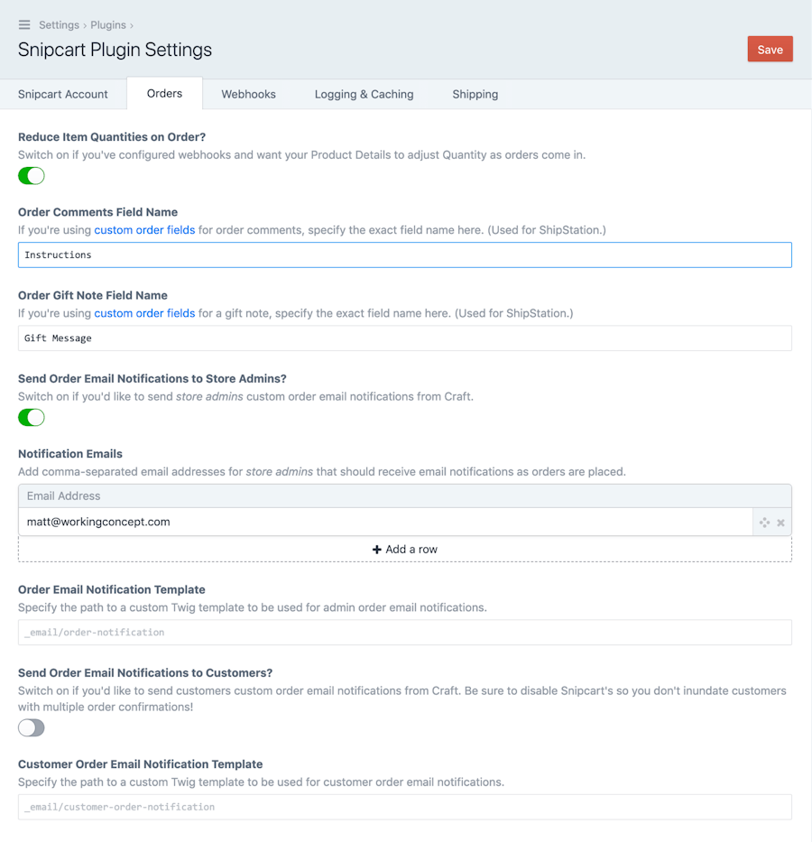Viewport: 812px width, 842px height.
Task: Focus the Order Comments Field Name input
Action: click(405, 254)
